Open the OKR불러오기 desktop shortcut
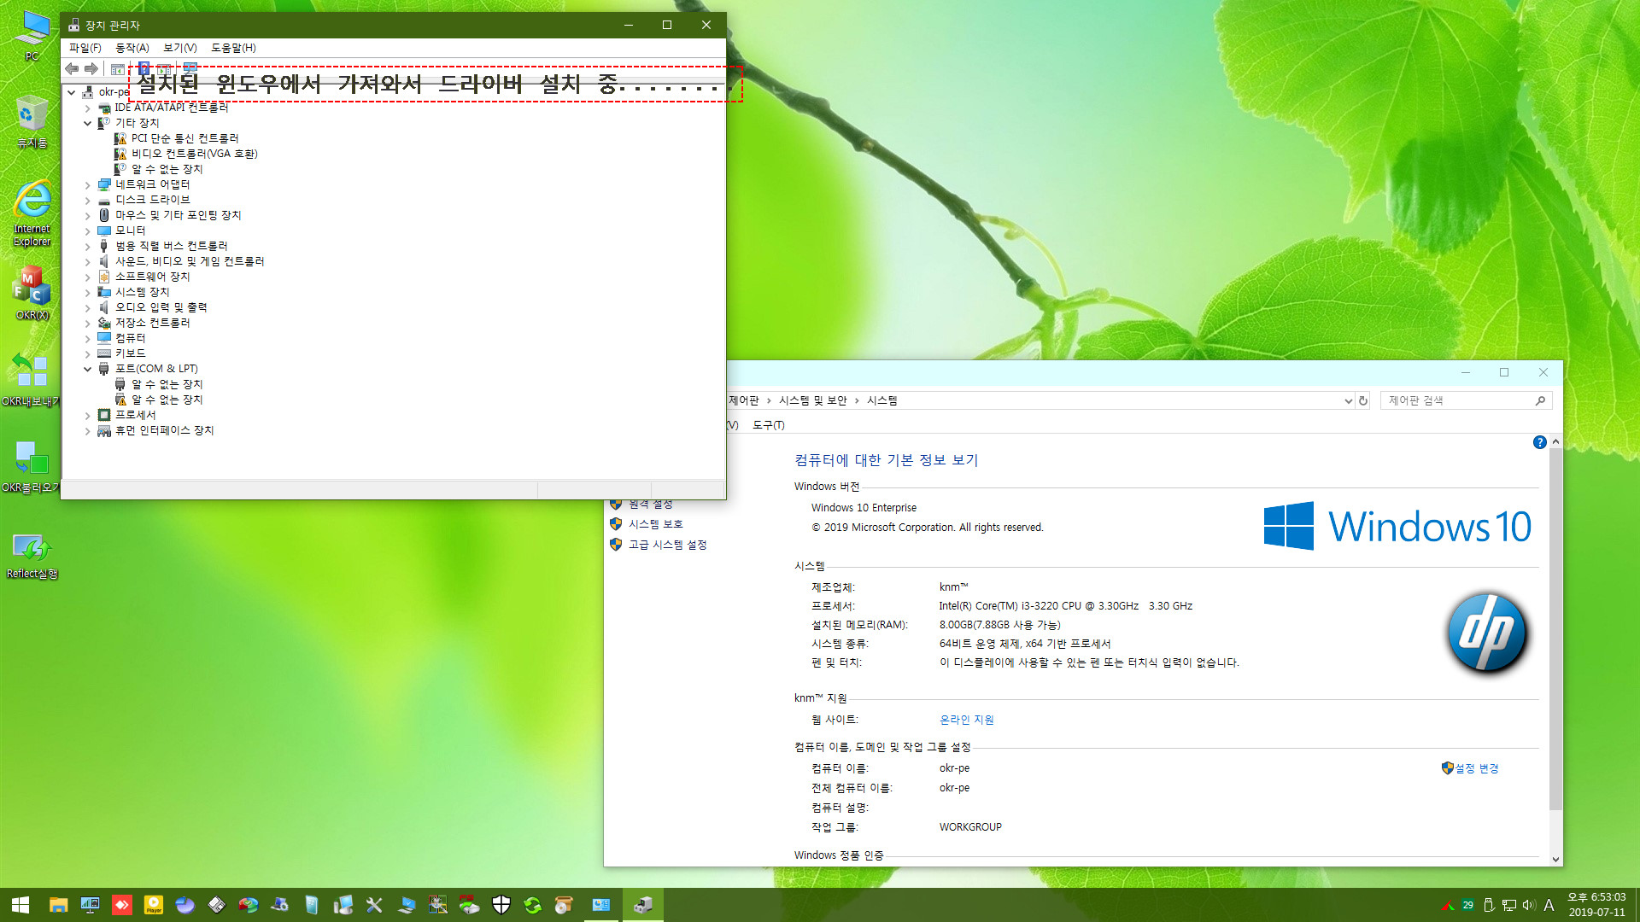The width and height of the screenshot is (1640, 922). tap(30, 466)
